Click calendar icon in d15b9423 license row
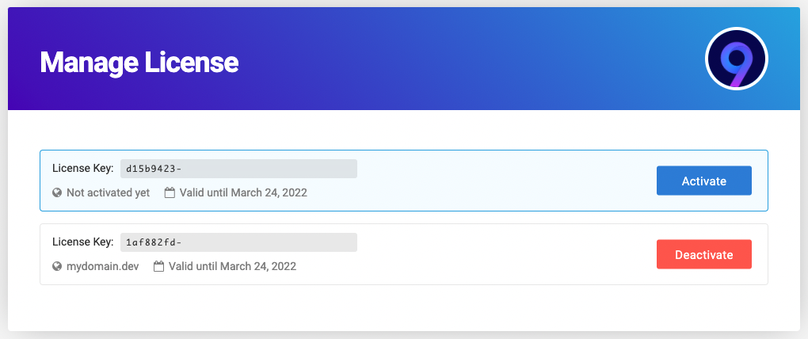808x339 pixels. pos(170,192)
